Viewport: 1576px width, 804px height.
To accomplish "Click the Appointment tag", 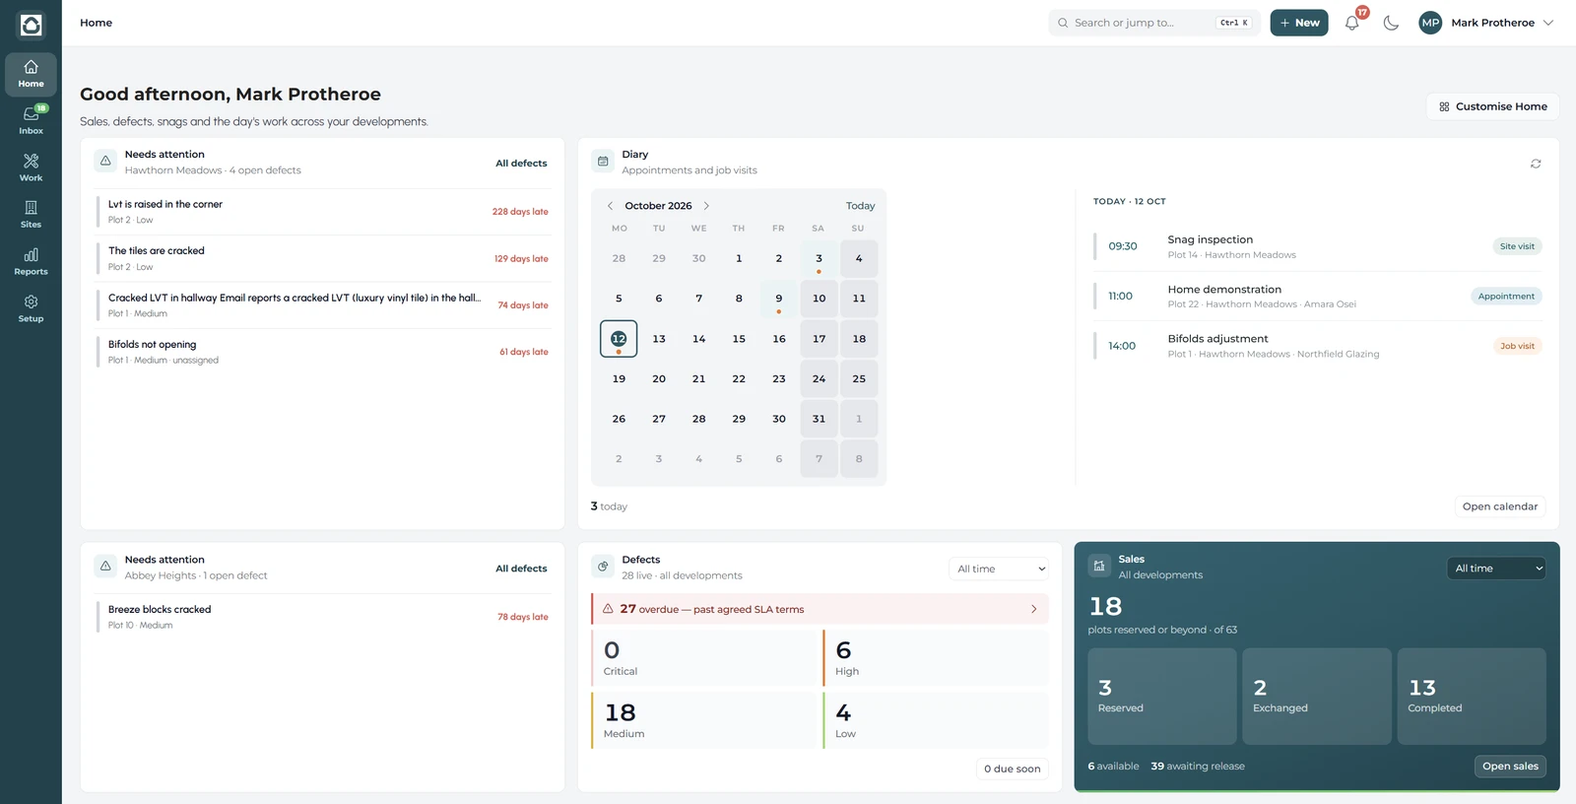I will tap(1506, 296).
